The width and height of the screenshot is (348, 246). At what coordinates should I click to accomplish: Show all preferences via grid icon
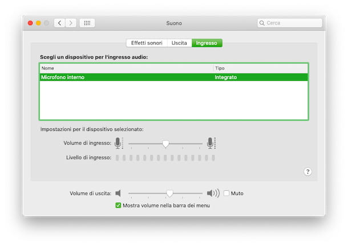pyautogui.click(x=87, y=23)
